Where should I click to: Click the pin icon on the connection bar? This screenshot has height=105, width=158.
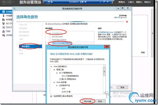coord(48,2)
